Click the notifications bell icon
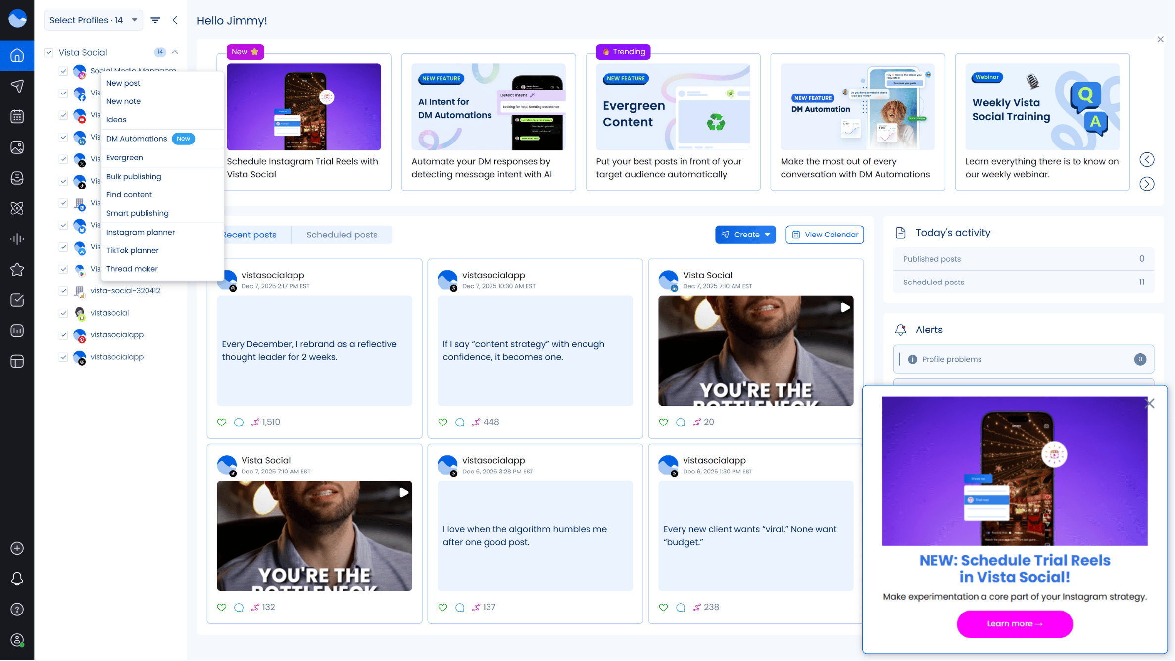 coord(17,579)
